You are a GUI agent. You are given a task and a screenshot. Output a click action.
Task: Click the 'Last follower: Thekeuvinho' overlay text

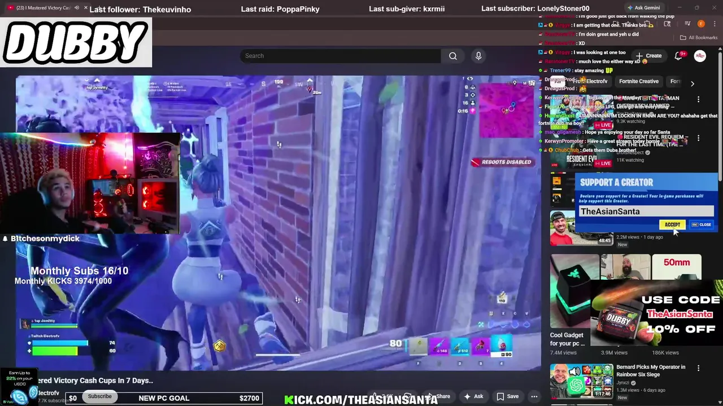140,9
